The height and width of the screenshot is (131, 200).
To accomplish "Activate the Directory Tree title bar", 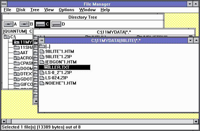I will pos(83,17).
